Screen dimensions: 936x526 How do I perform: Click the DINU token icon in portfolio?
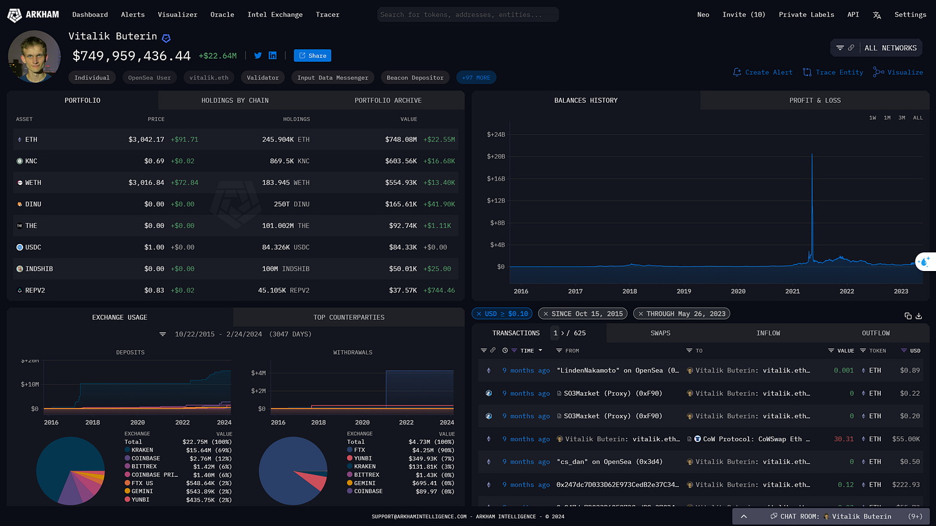click(19, 204)
